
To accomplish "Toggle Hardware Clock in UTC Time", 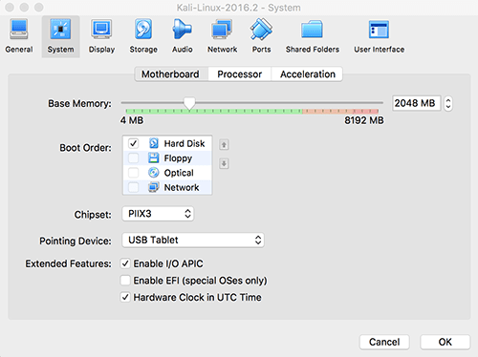I will 125,297.
